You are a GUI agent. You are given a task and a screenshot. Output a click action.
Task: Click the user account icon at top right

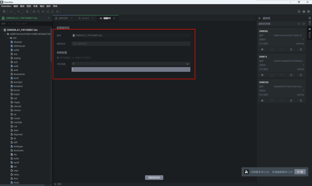tap(299, 12)
